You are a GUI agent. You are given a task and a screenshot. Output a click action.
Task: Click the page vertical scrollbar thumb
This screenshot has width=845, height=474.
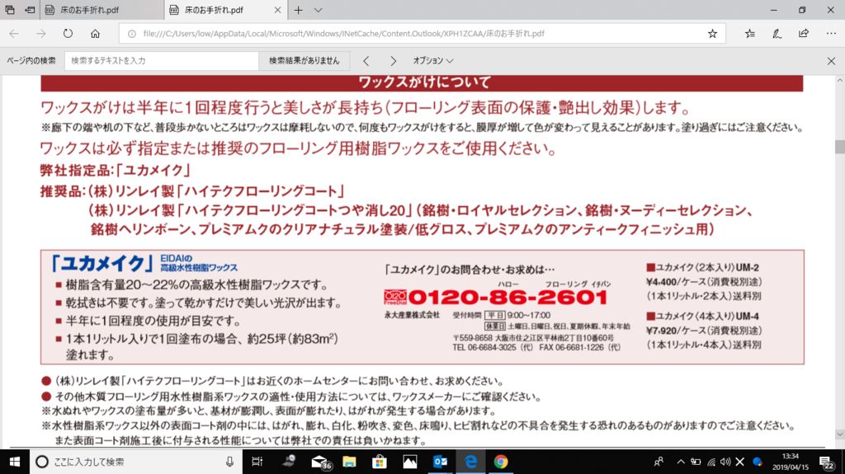(x=839, y=147)
